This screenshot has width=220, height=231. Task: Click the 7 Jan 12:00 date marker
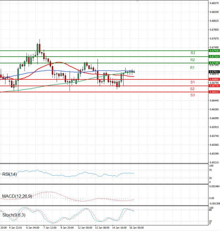click(x=49, y=227)
